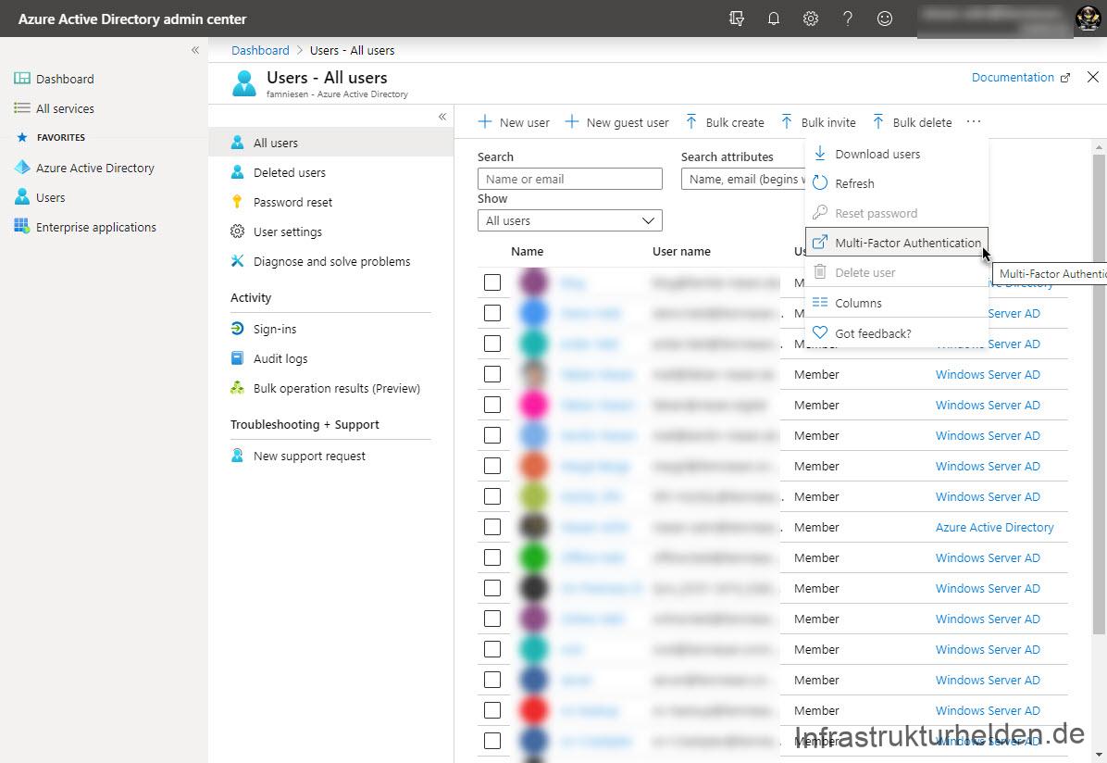Click the Search attributes field
1107x763 pixels.
(742, 179)
